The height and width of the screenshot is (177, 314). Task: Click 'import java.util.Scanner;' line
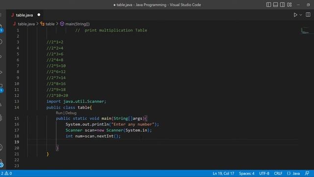click(x=76, y=101)
